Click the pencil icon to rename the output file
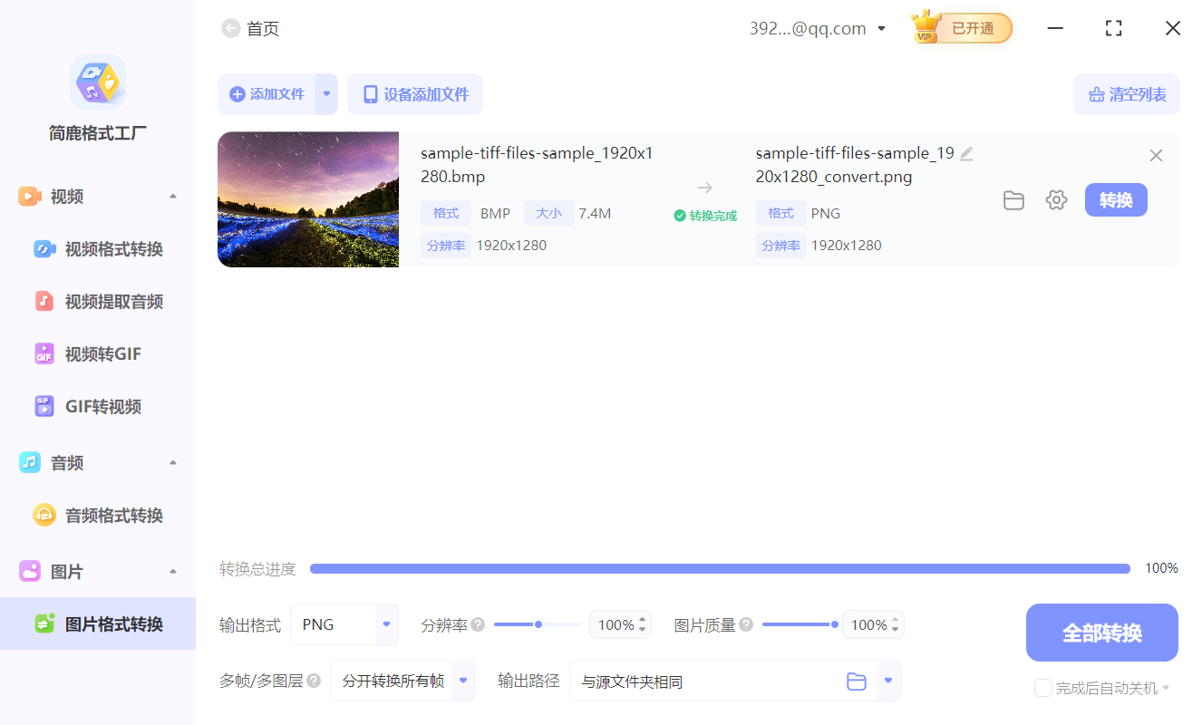 pyautogui.click(x=966, y=153)
